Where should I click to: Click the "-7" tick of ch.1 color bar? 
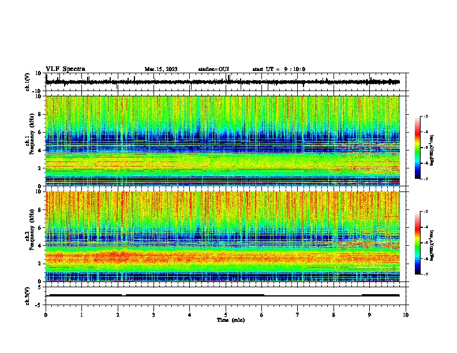425,179
